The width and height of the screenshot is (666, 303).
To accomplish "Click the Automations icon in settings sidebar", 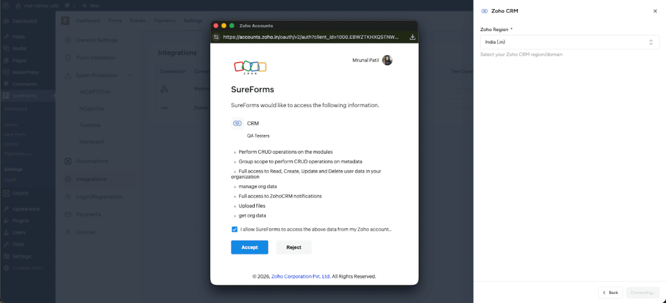I will (68, 161).
